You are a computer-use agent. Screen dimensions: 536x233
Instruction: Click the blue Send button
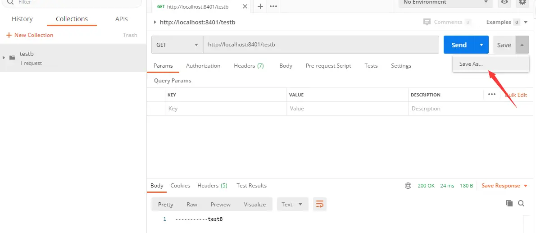click(x=459, y=45)
